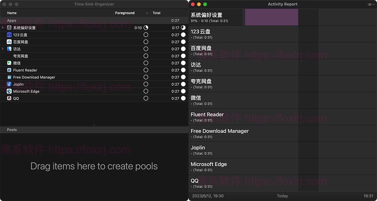377x201 pixels.
Task: Click the Free Download Manager icon
Action: tap(9, 77)
